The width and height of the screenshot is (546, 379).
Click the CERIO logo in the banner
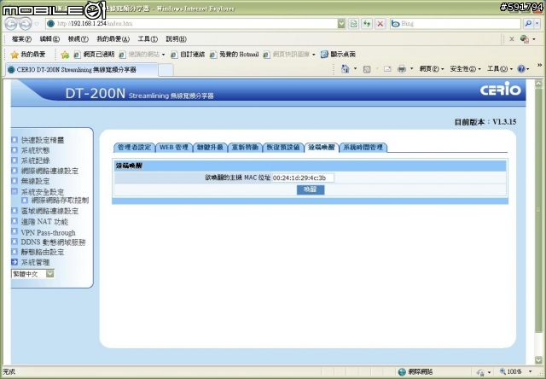[x=501, y=90]
